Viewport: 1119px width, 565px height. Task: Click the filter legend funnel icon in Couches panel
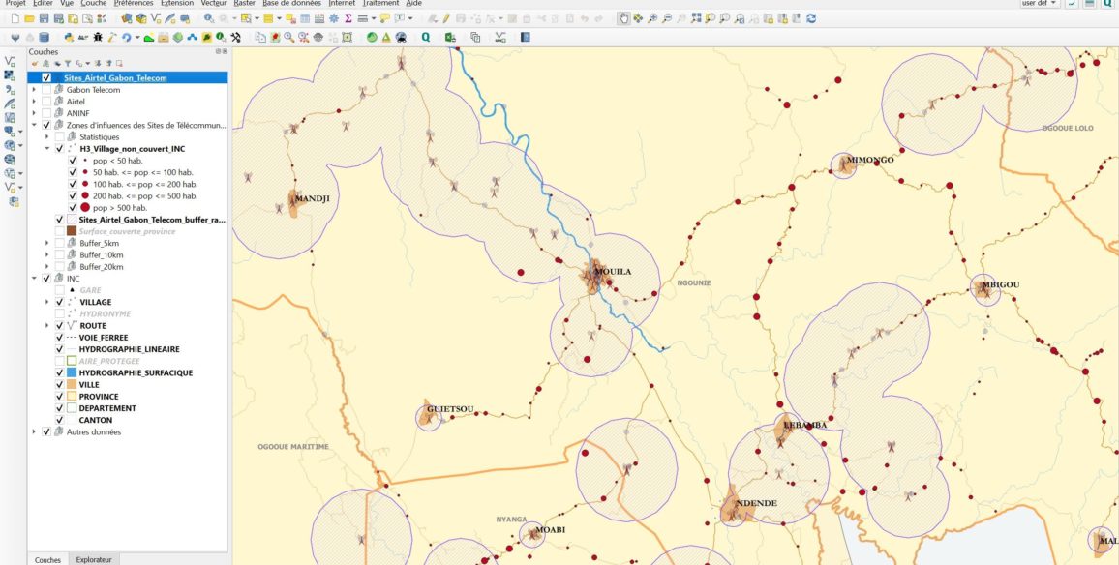[68, 64]
